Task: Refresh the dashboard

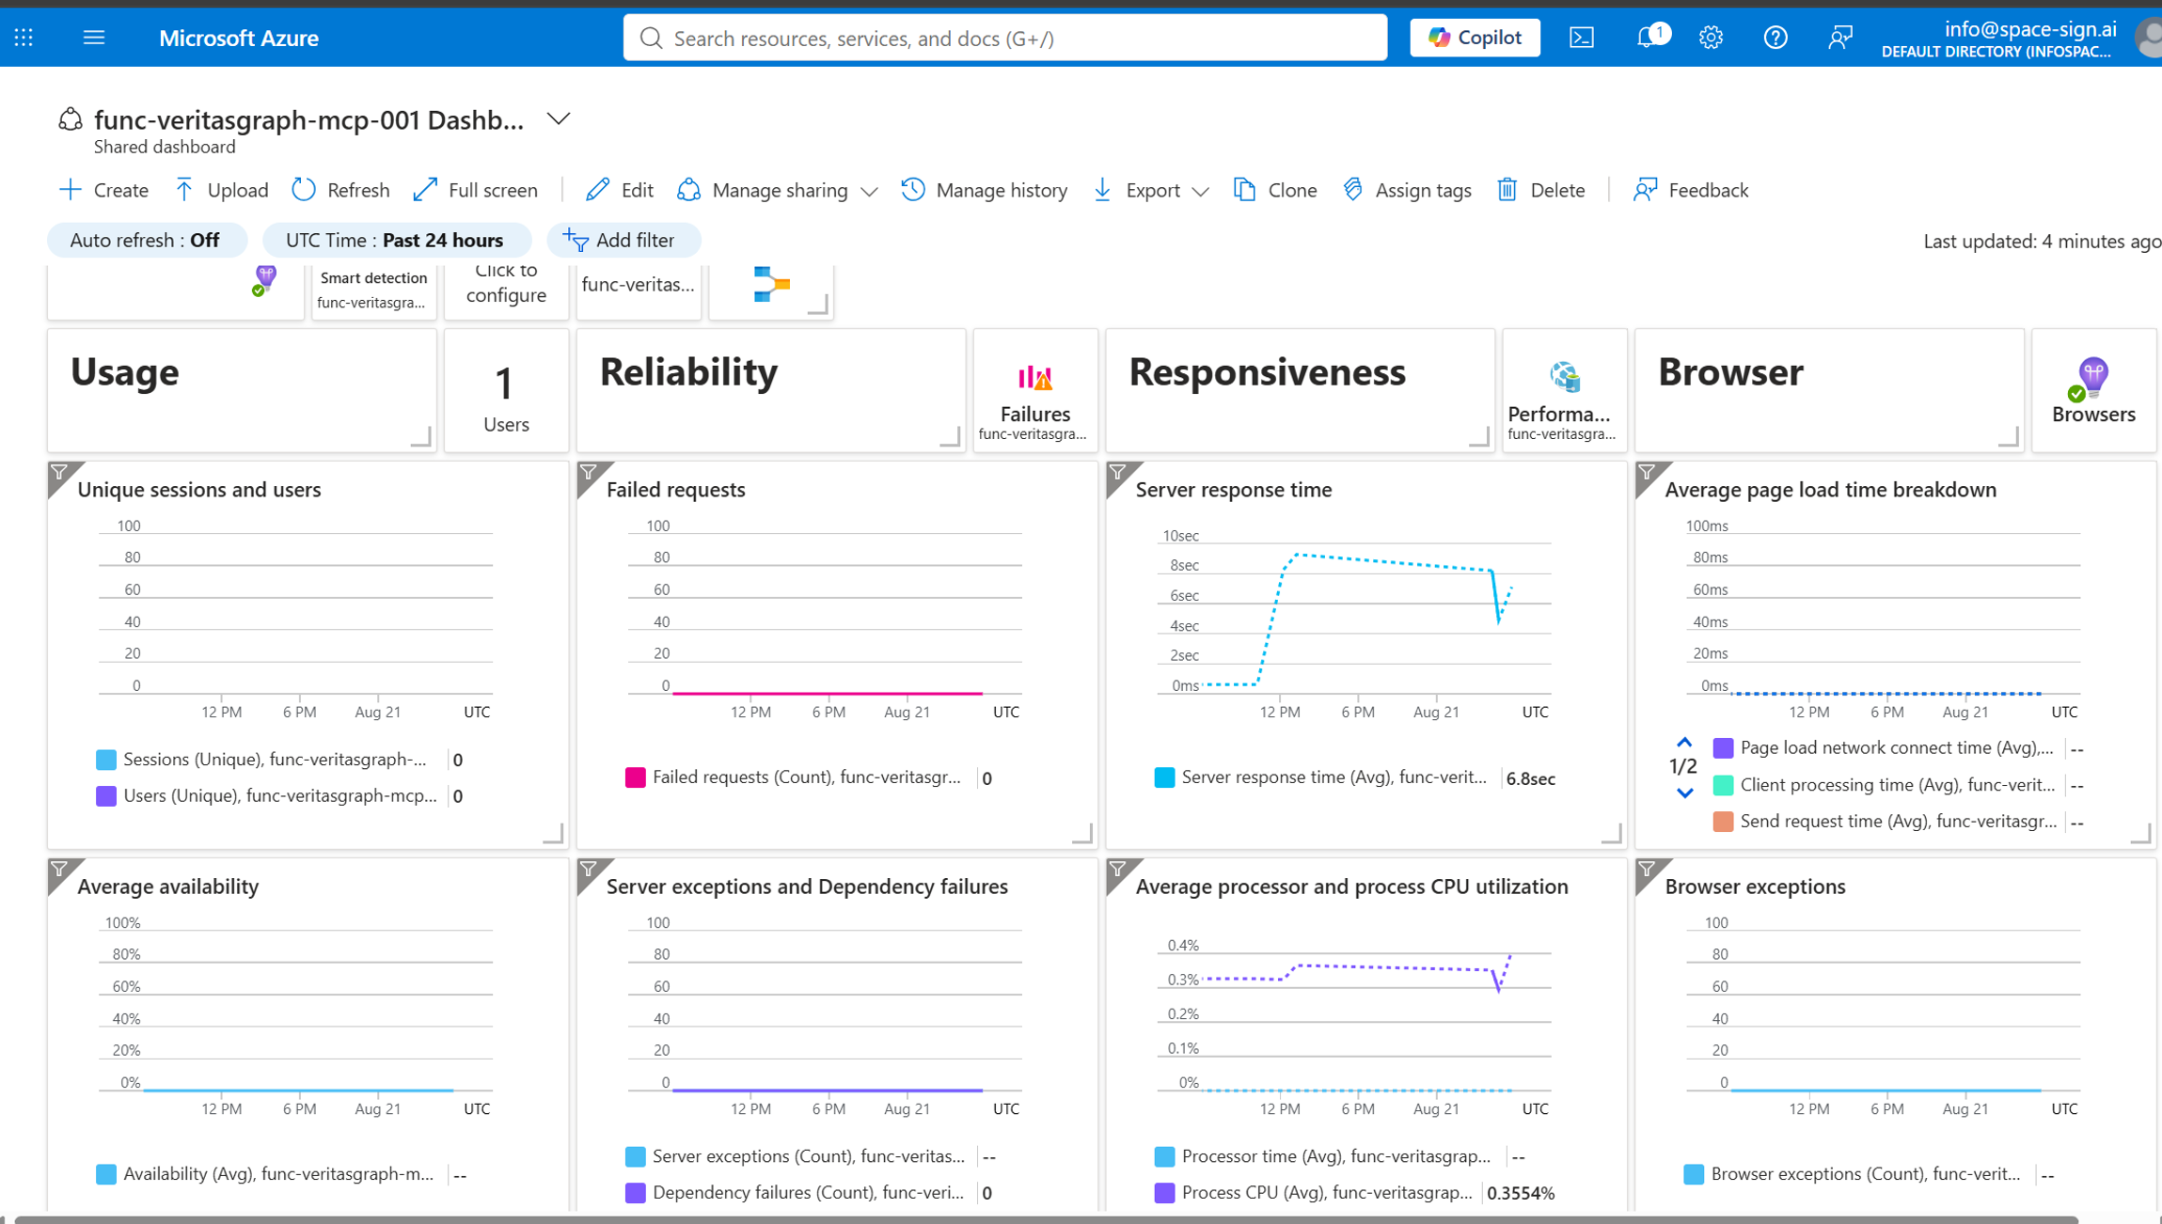Action: point(341,190)
